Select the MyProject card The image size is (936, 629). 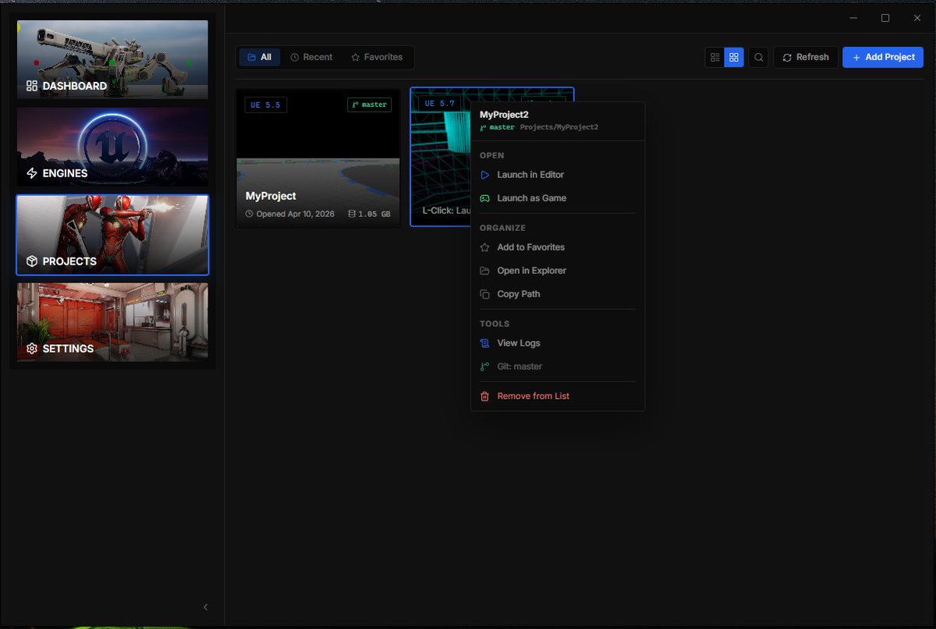318,158
